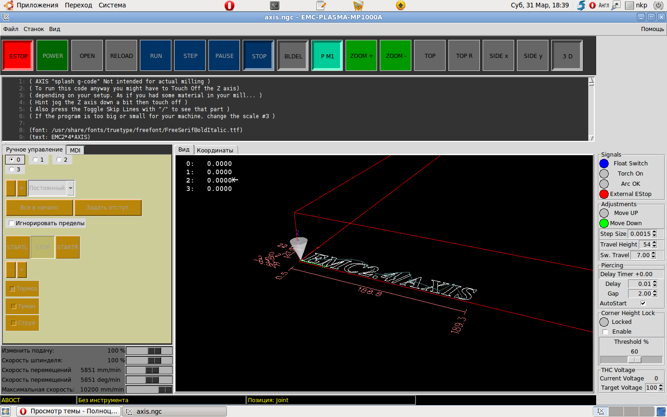Open the Opera icon in top panel
The height and width of the screenshot is (417, 667).
229,6
